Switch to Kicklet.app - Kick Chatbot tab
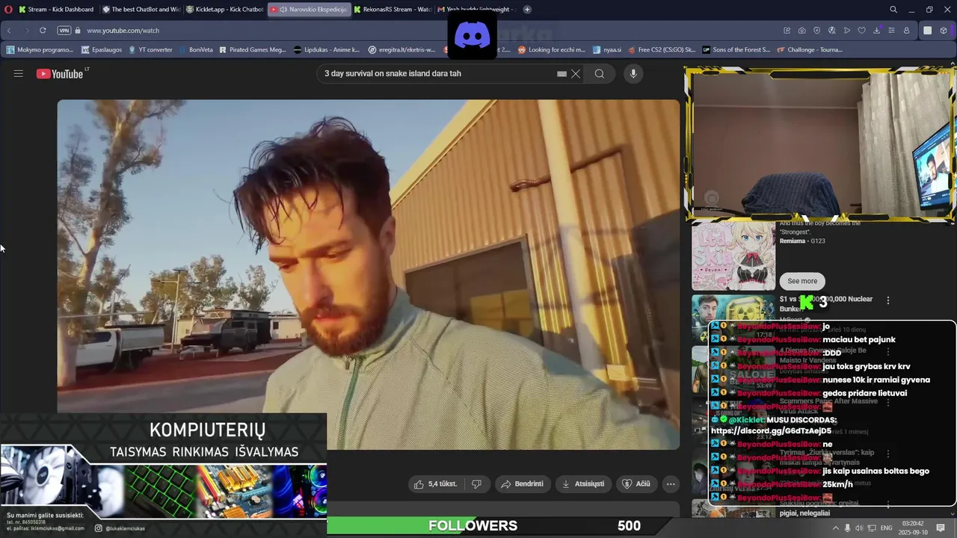The image size is (957, 538). [224, 10]
